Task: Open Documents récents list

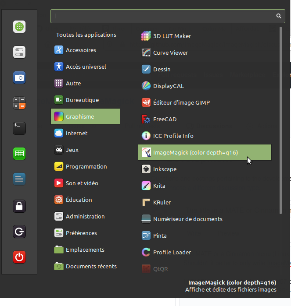Action: pos(85,267)
